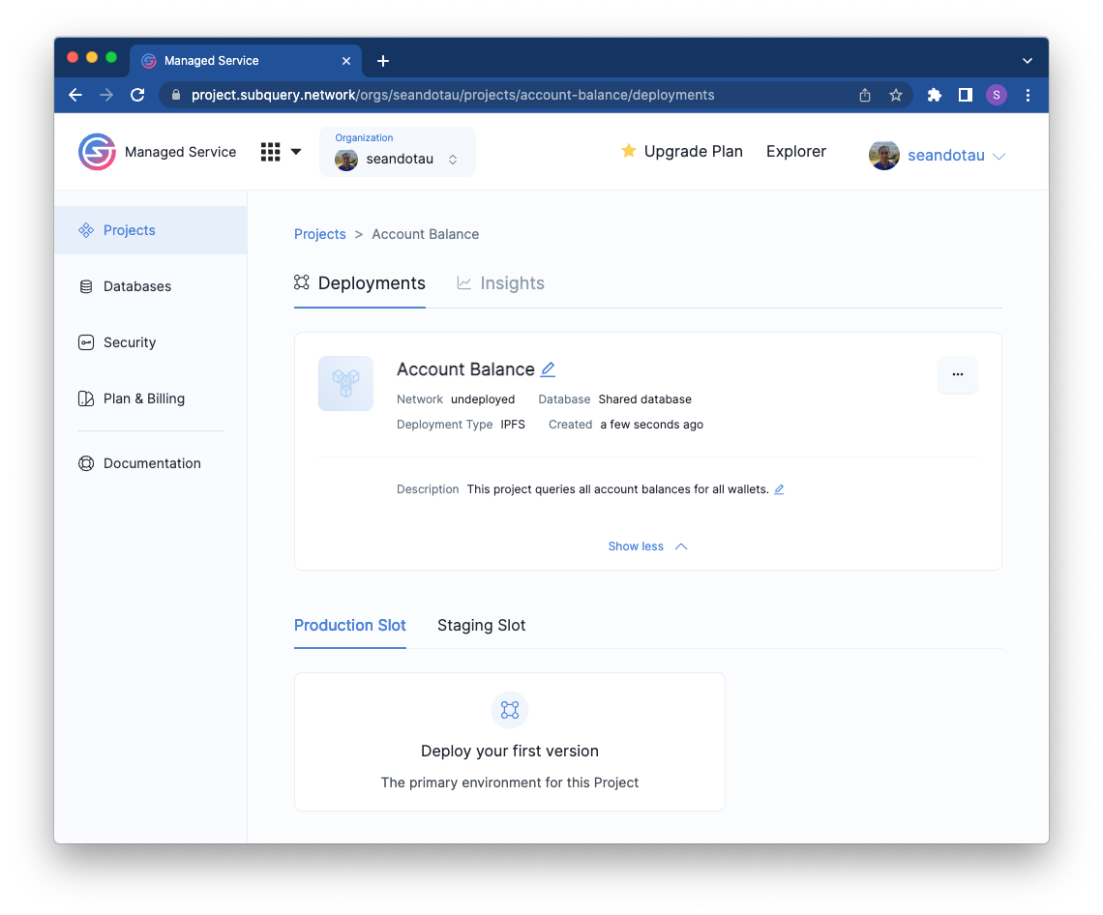Go to Security in sidebar
Viewport: 1103px width, 915px height.
(129, 342)
